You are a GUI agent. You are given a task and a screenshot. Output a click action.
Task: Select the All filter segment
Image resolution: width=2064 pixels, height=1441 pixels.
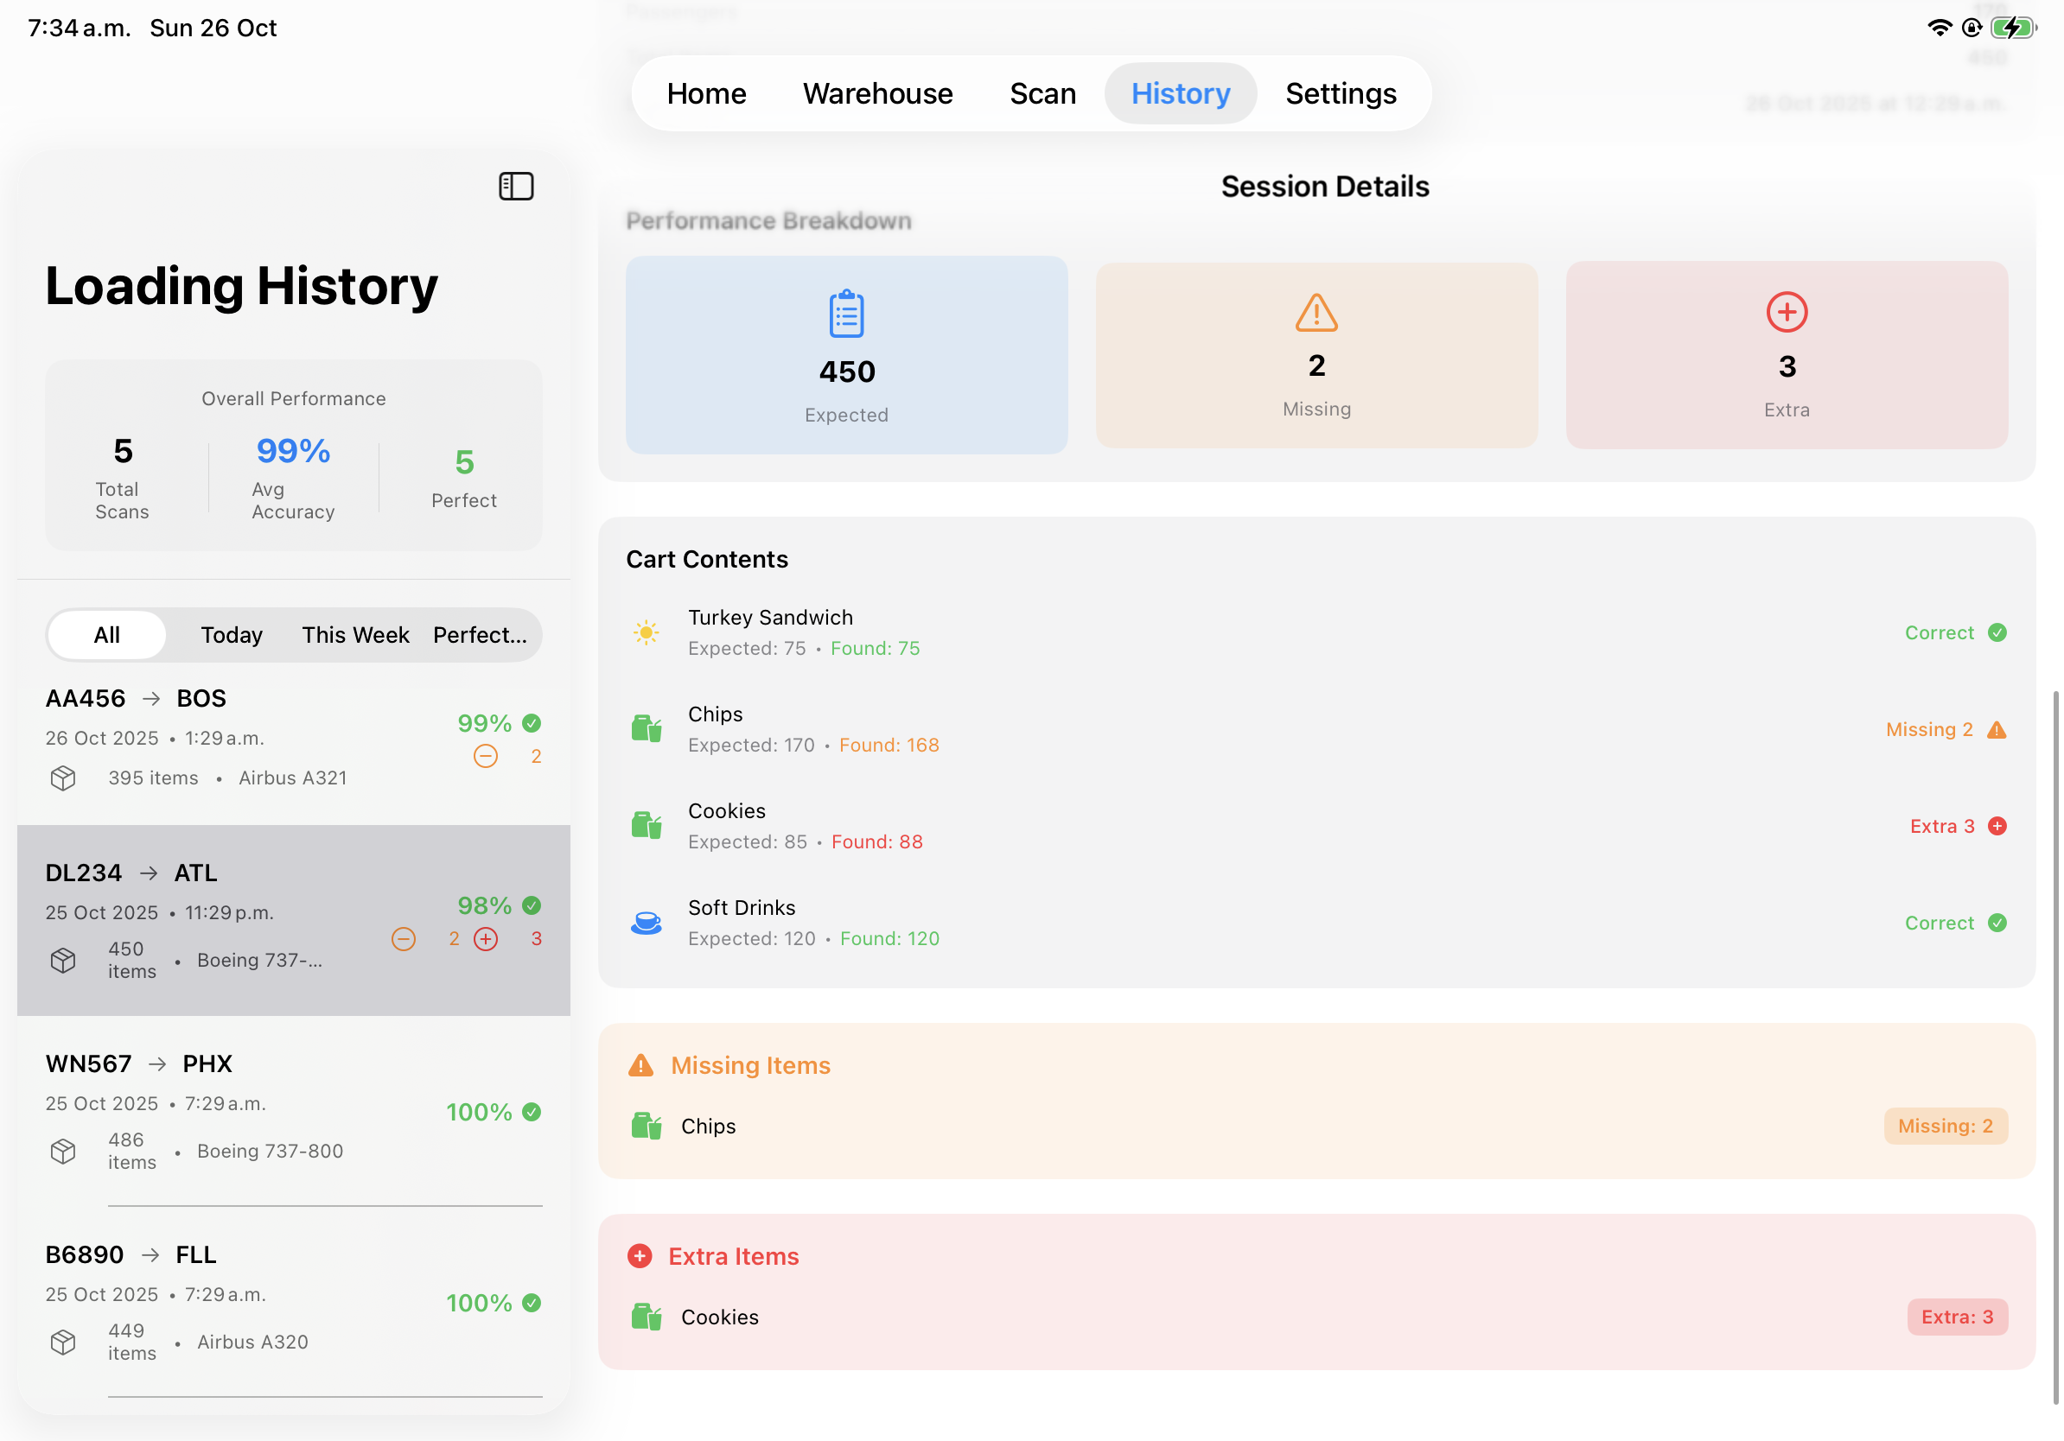[107, 635]
